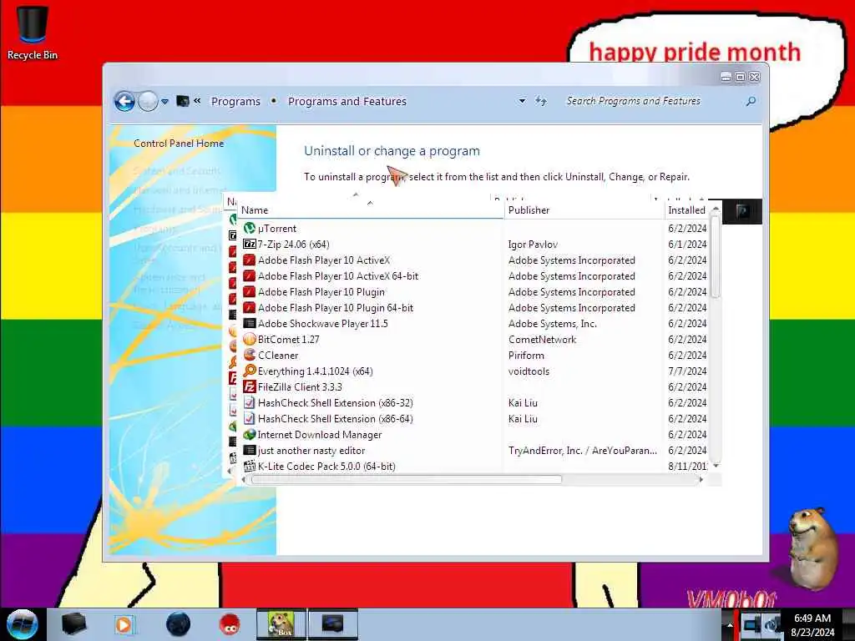
Task: Select the Everything 1.4.1.1024 icon
Action: 250,371
